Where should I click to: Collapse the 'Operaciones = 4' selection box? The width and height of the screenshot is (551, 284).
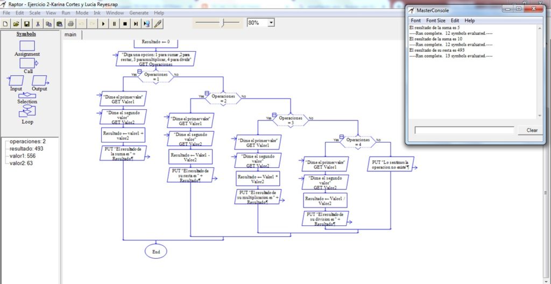(x=342, y=137)
